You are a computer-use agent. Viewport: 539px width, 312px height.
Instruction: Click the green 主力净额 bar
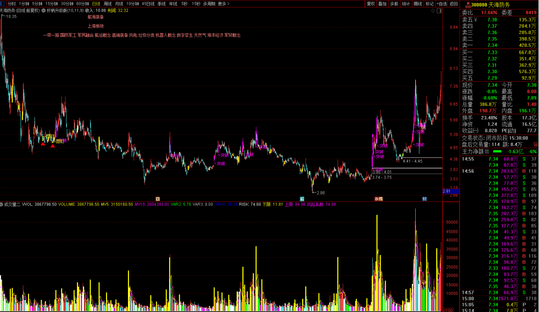click(497, 152)
